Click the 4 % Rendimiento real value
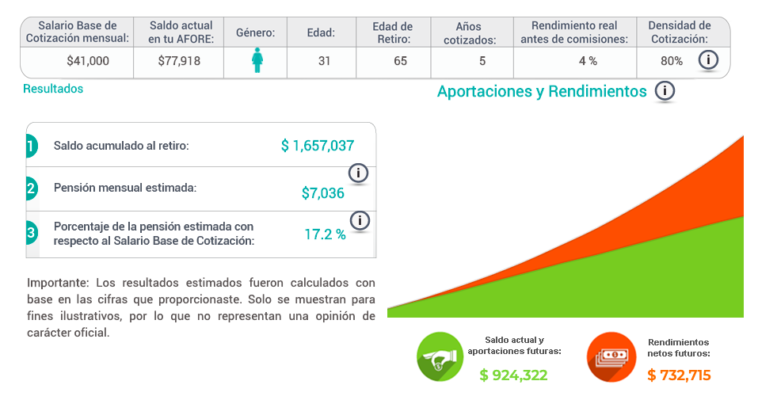The height and width of the screenshot is (400, 758). [x=588, y=61]
